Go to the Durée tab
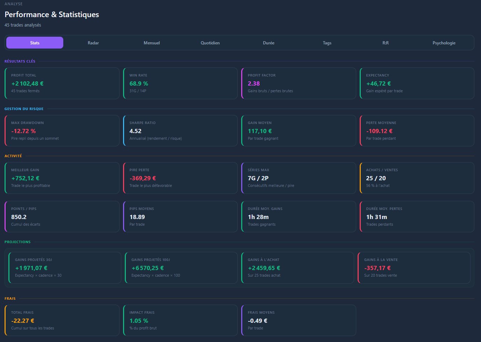This screenshot has height=342, width=481. 268,43
